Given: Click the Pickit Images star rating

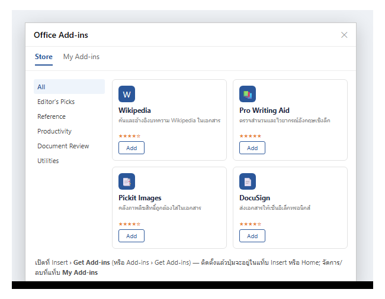Looking at the screenshot, I should [129, 224].
